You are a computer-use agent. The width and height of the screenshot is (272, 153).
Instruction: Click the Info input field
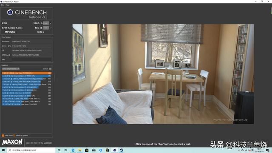31,59
